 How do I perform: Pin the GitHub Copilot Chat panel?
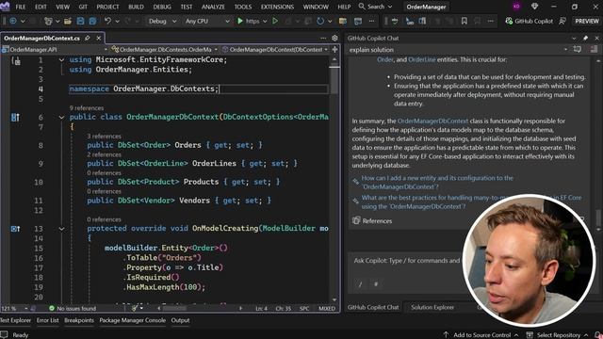pyautogui.click(x=585, y=38)
